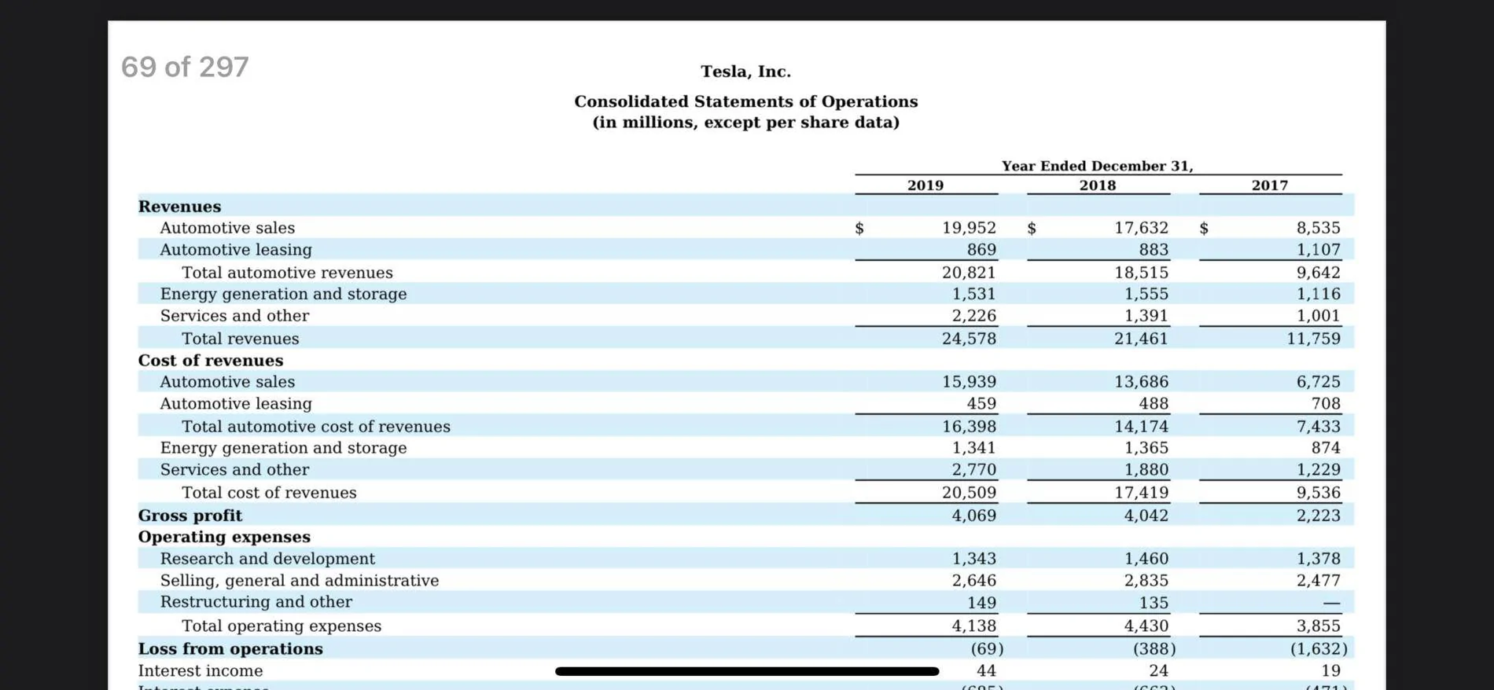Click the "Year Ended December 31," header
This screenshot has width=1494, height=690.
pos(1097,166)
